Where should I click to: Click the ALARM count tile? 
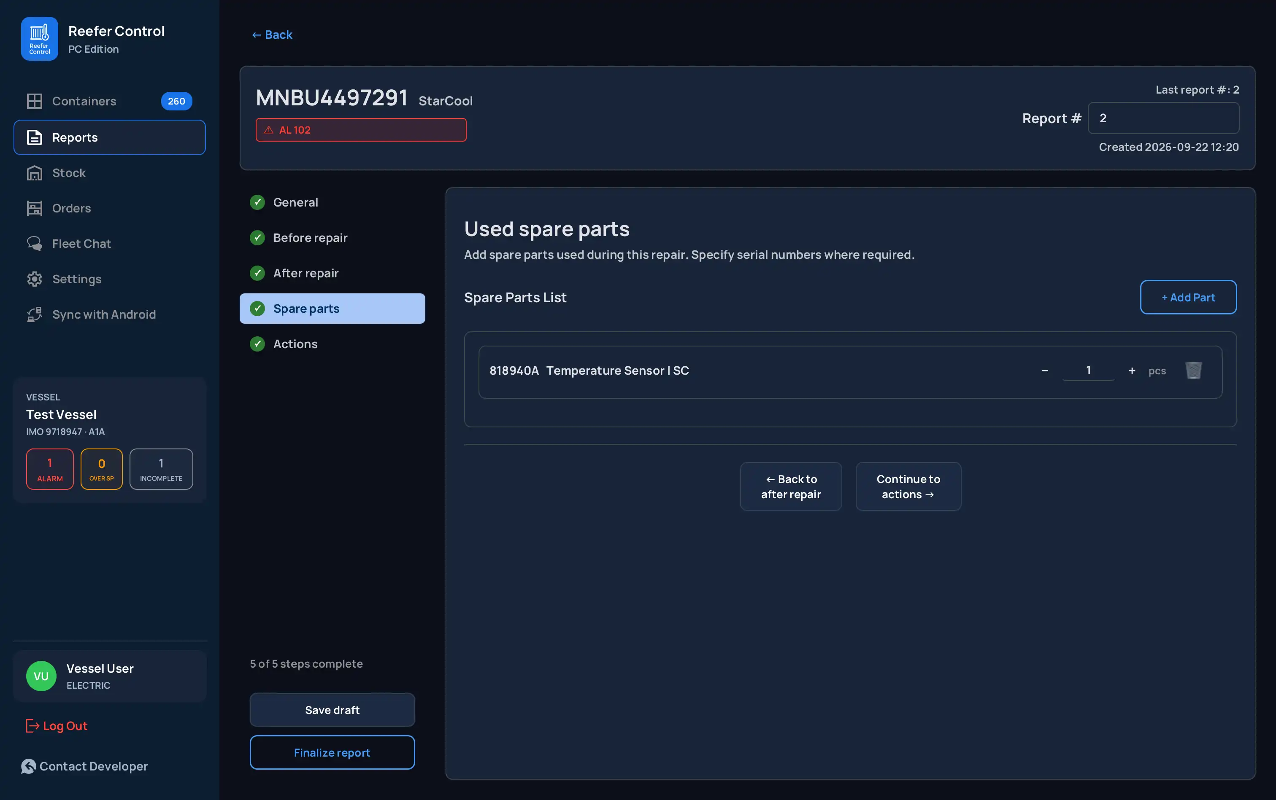pos(50,469)
